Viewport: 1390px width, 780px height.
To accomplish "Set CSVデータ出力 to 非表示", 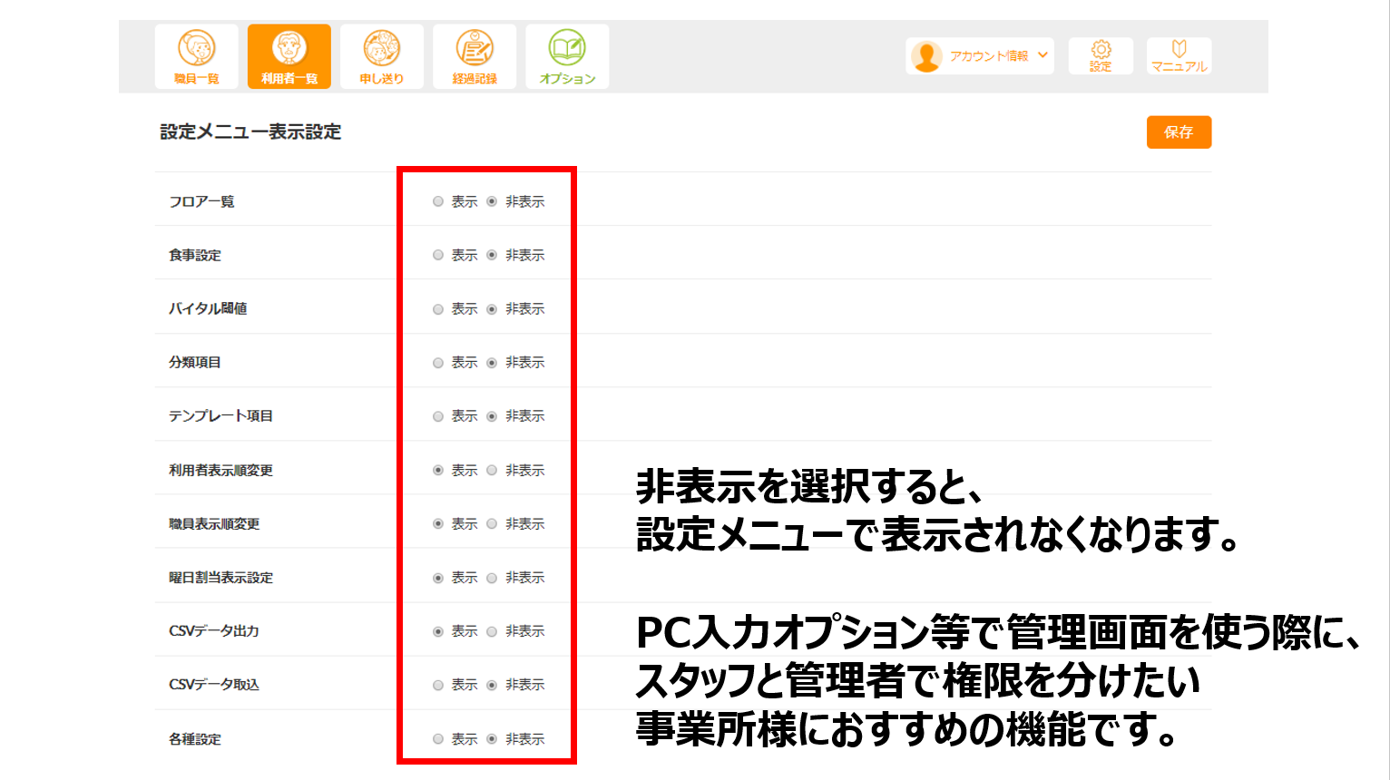I will 492,631.
